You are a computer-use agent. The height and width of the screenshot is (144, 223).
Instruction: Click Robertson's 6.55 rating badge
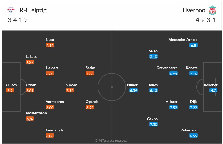[193, 136]
